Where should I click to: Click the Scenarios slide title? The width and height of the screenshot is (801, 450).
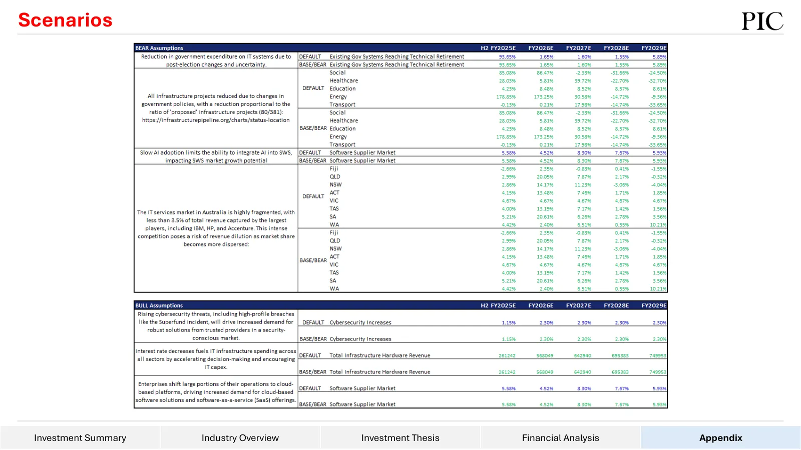(65, 20)
